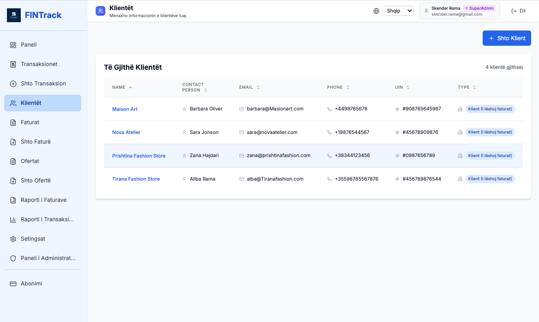Screen dimensions: 539x322
Task: Click the phone icon in Nova Atelier row
Action: coord(329,132)
